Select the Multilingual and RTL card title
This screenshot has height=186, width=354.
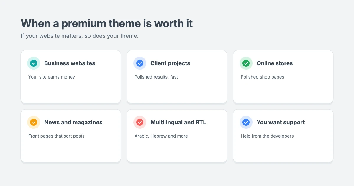tap(178, 122)
